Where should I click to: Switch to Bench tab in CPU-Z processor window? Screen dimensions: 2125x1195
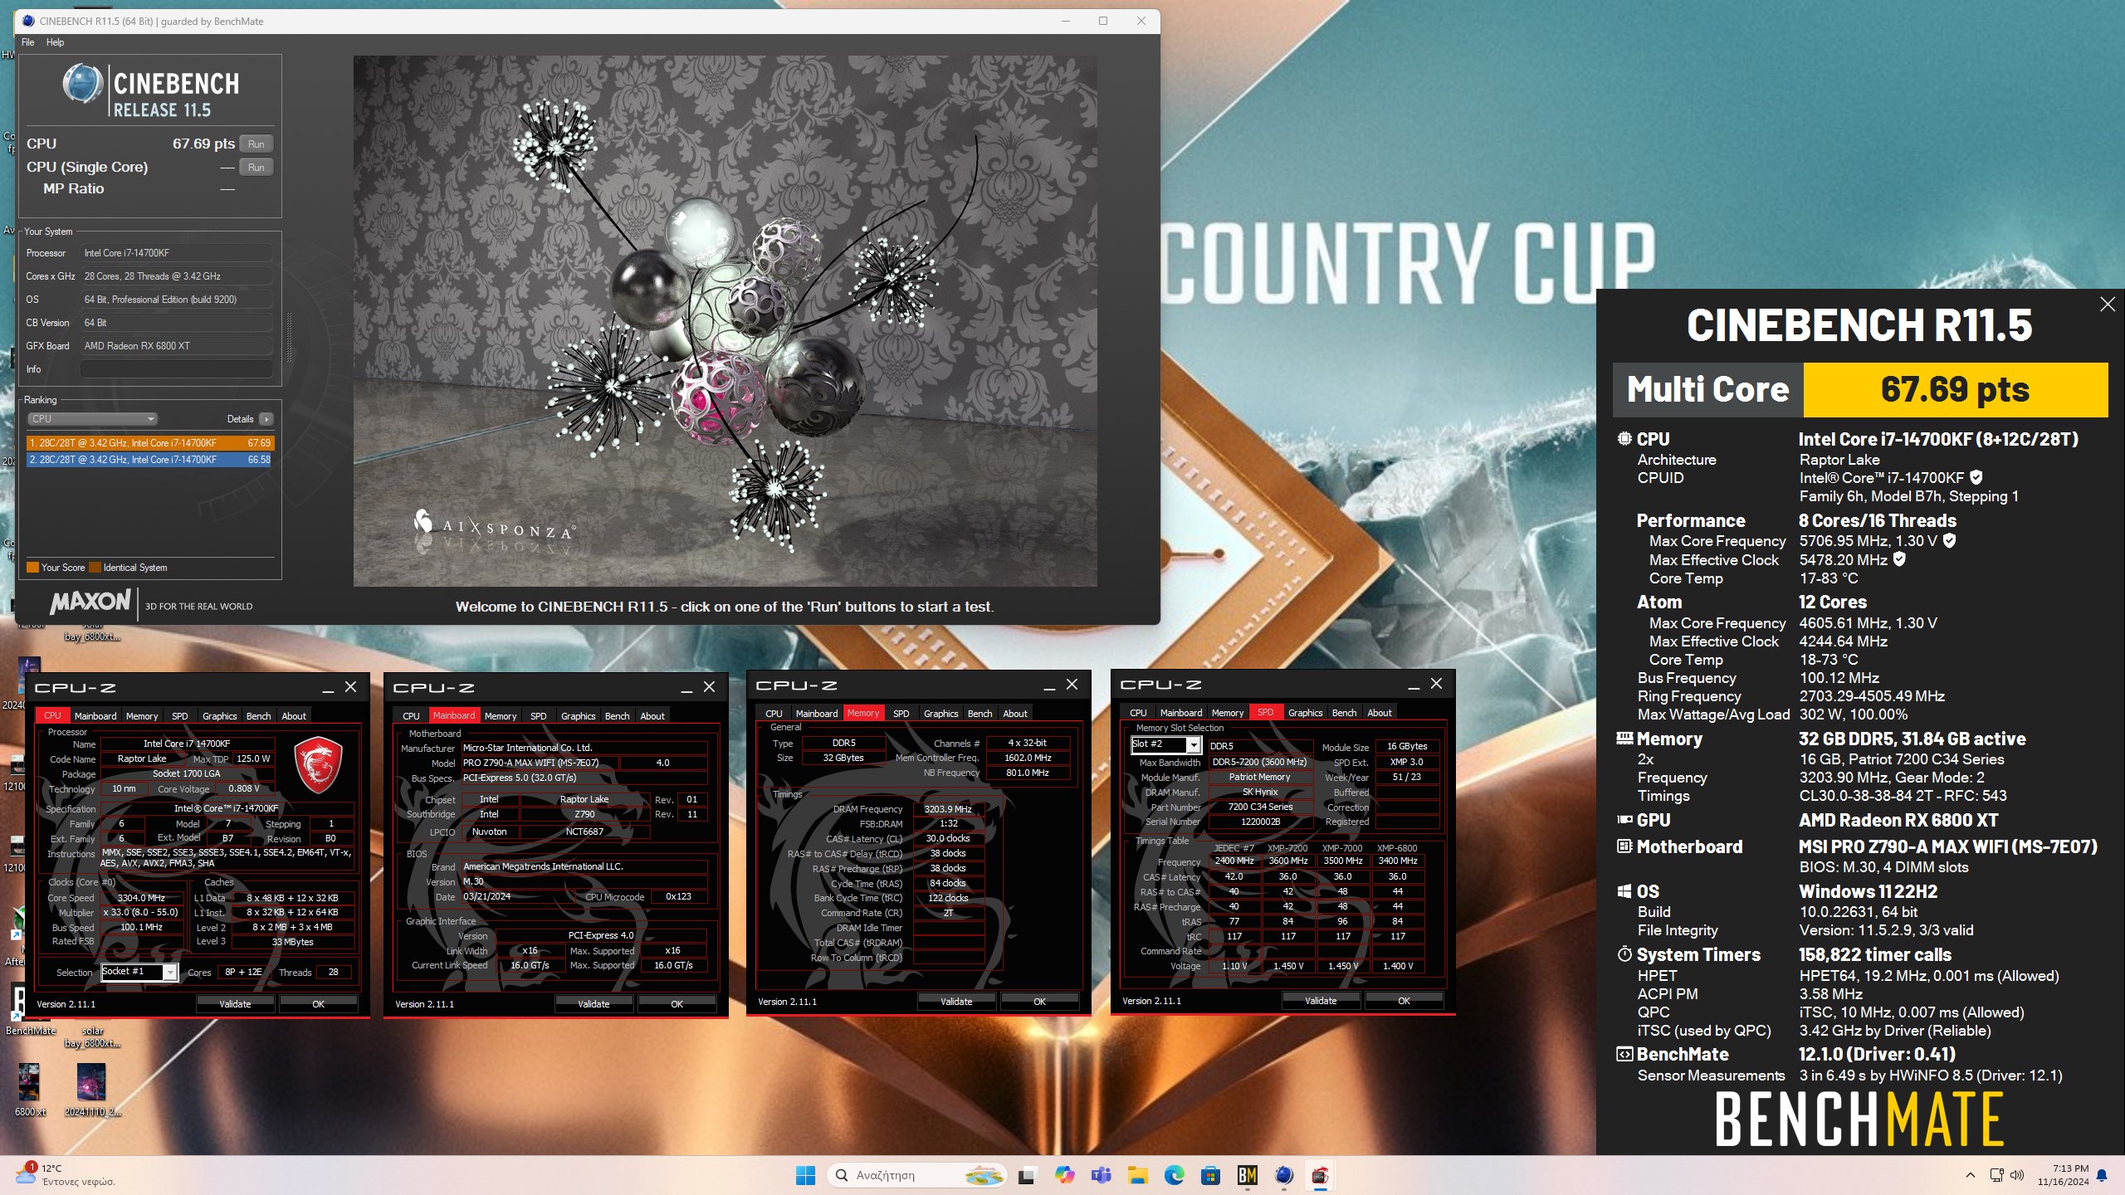coord(258,716)
